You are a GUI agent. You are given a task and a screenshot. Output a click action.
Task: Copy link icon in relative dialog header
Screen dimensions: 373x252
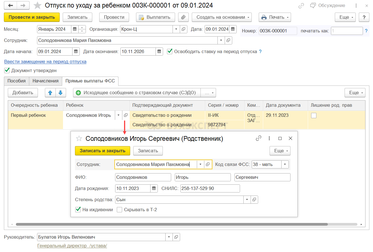[x=258, y=138]
